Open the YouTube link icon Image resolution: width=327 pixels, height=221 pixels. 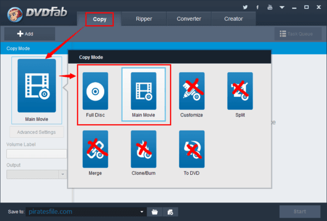(270, 7)
